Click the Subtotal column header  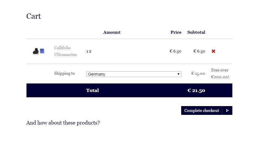196,32
